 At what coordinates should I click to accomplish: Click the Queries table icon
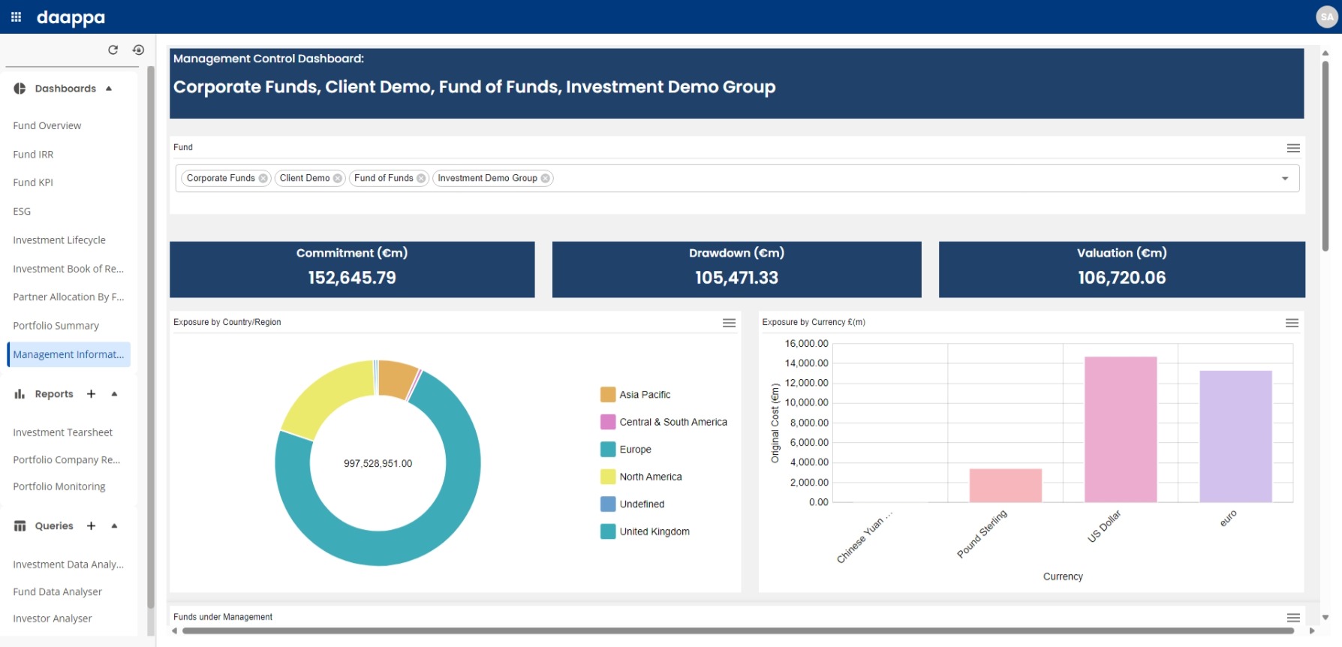(x=20, y=526)
